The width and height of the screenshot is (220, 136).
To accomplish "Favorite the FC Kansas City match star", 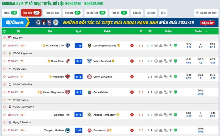I will click(4, 46).
